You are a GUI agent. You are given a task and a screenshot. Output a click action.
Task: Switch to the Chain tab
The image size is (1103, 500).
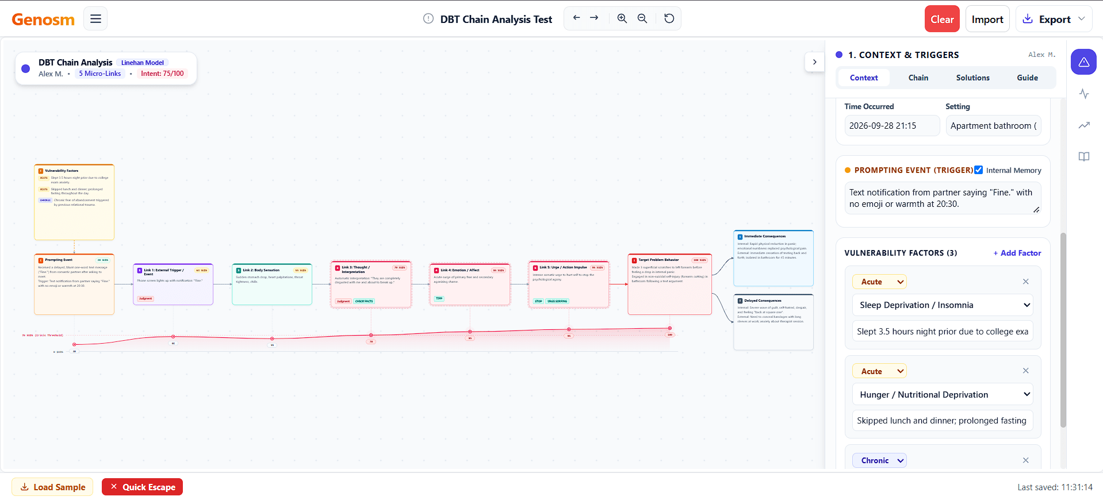pos(918,78)
